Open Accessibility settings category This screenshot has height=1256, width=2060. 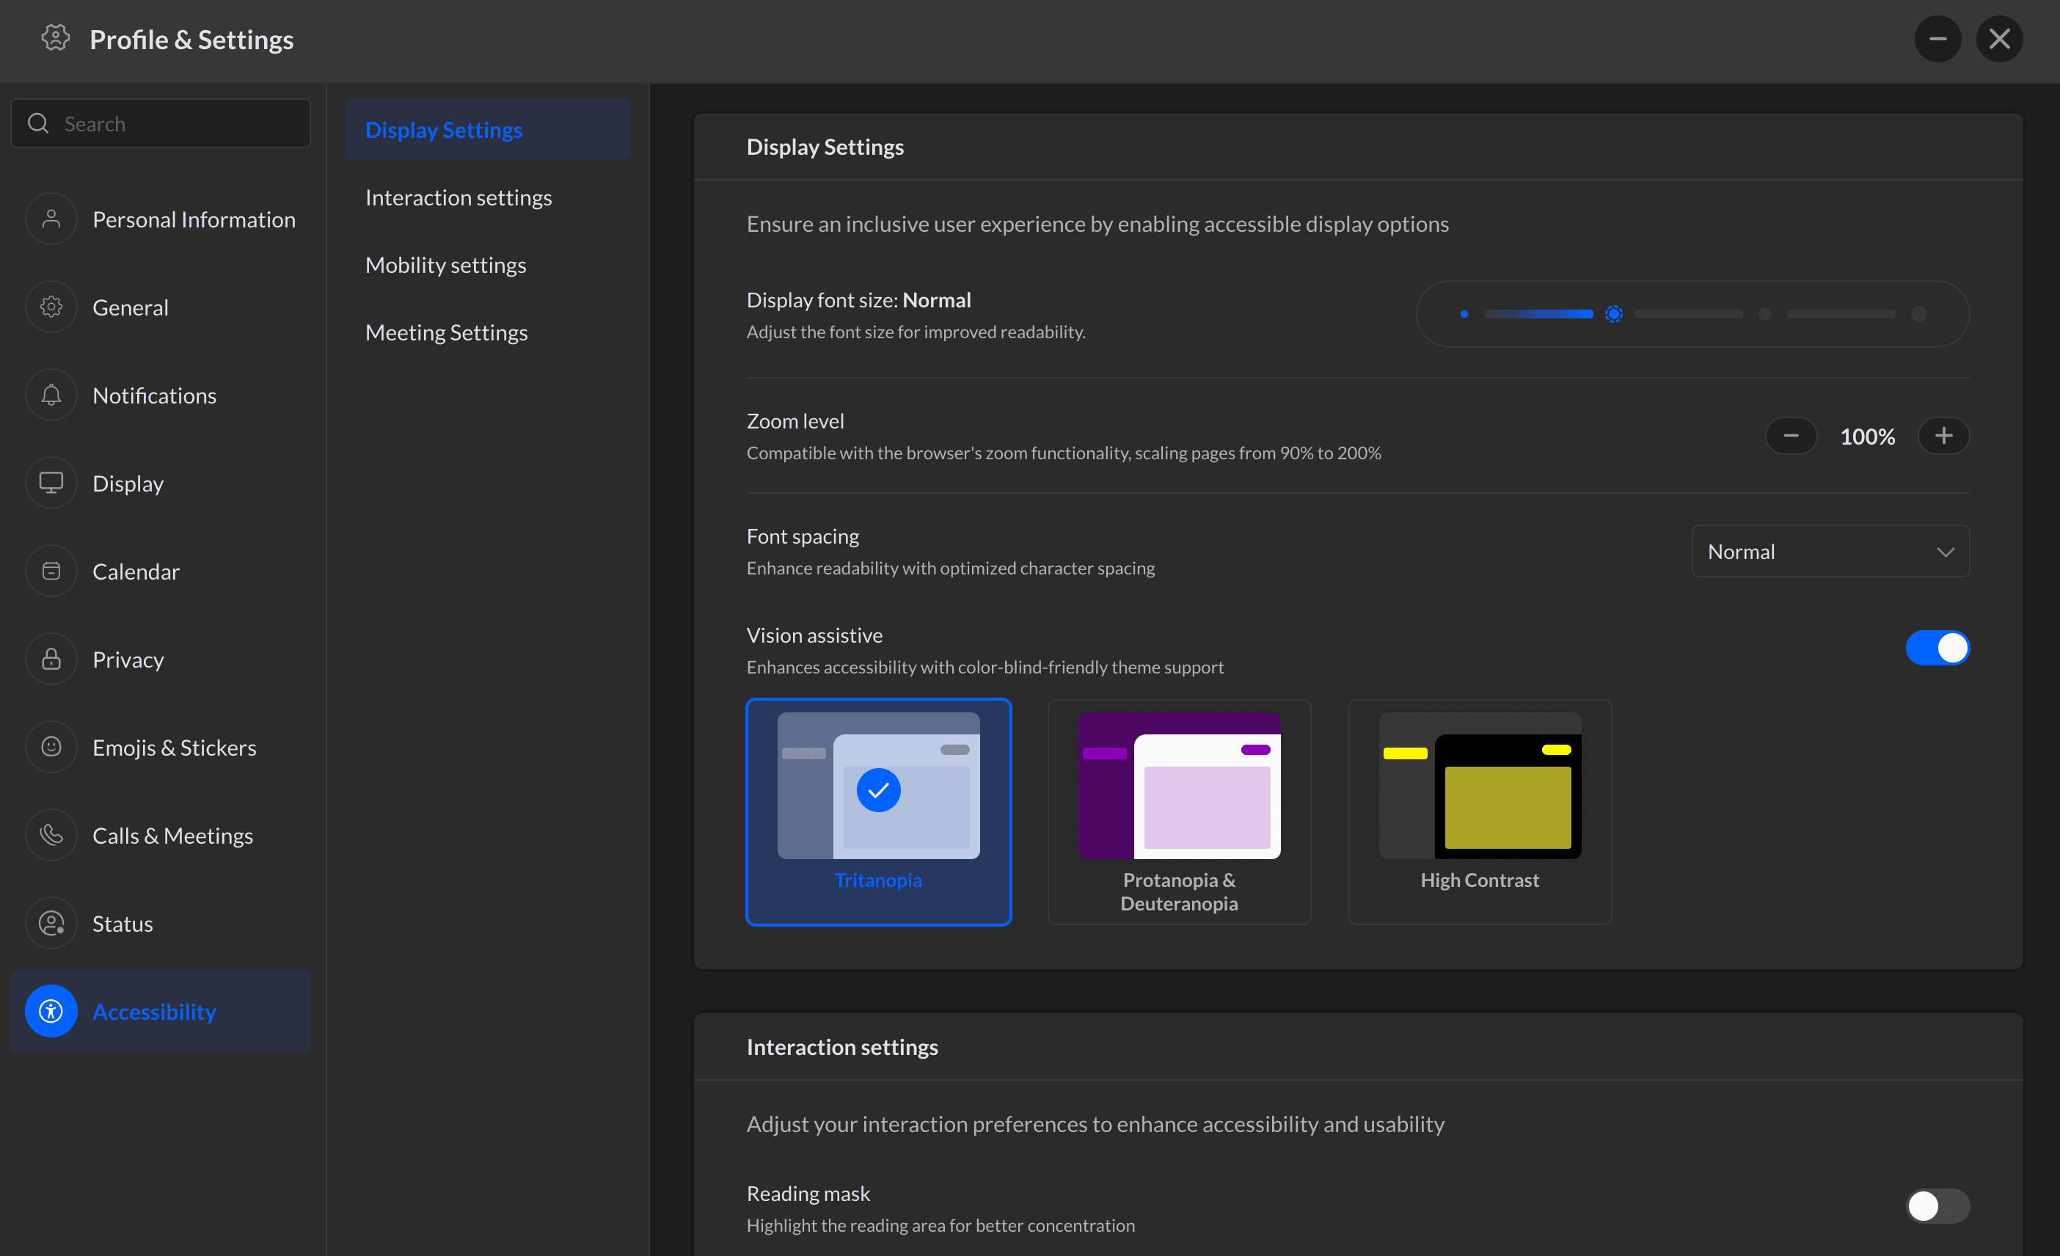pyautogui.click(x=161, y=1011)
